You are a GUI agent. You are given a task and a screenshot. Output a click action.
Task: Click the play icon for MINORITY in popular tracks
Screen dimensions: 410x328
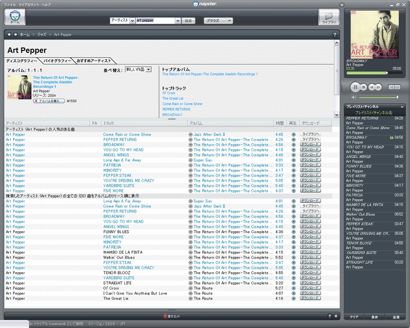pyautogui.click(x=294, y=171)
